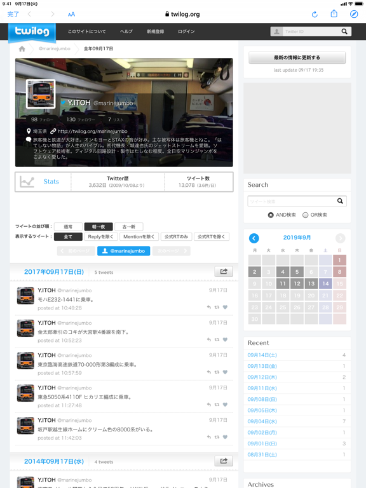
Task: Enable the Replyを除く filter
Action: pos(101,236)
